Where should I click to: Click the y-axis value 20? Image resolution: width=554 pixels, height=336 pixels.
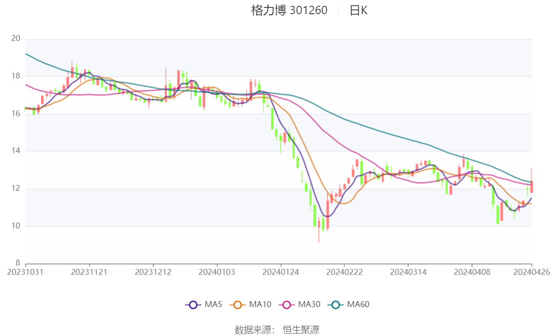[16, 39]
